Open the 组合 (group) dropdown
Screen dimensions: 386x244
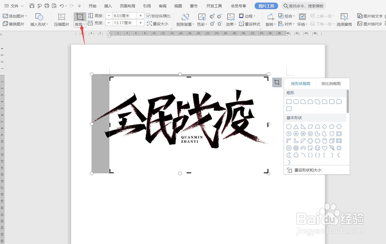pyautogui.click(x=288, y=16)
